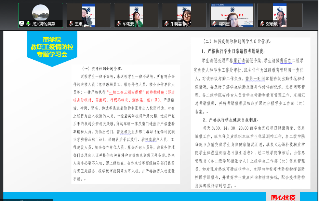The image size is (319, 201).
Task: Click the green microphone icon on 汤兴荷's tile
Action: [x=27, y=24]
